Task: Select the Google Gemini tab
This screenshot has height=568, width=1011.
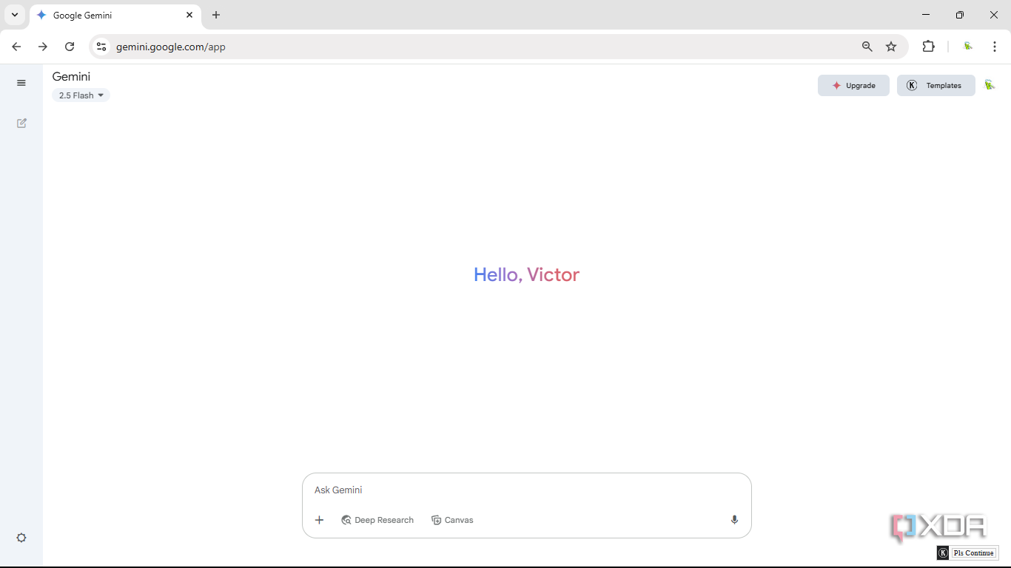Action: coord(115,16)
